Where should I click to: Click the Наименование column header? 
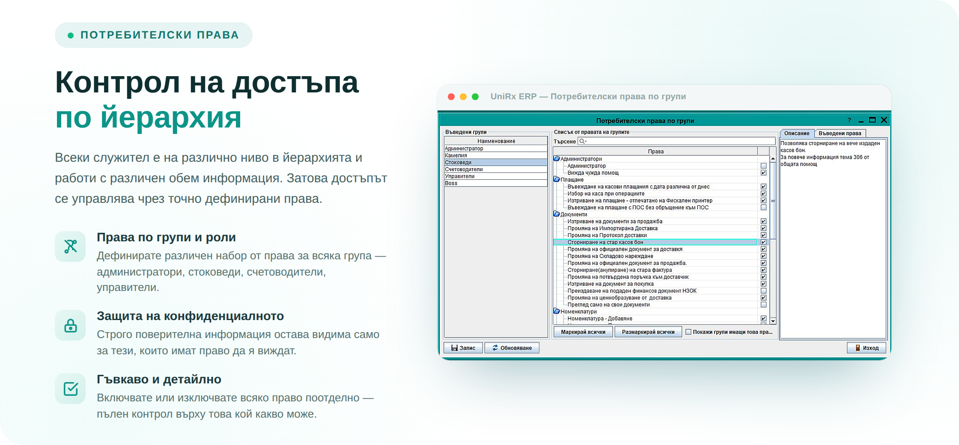point(496,141)
